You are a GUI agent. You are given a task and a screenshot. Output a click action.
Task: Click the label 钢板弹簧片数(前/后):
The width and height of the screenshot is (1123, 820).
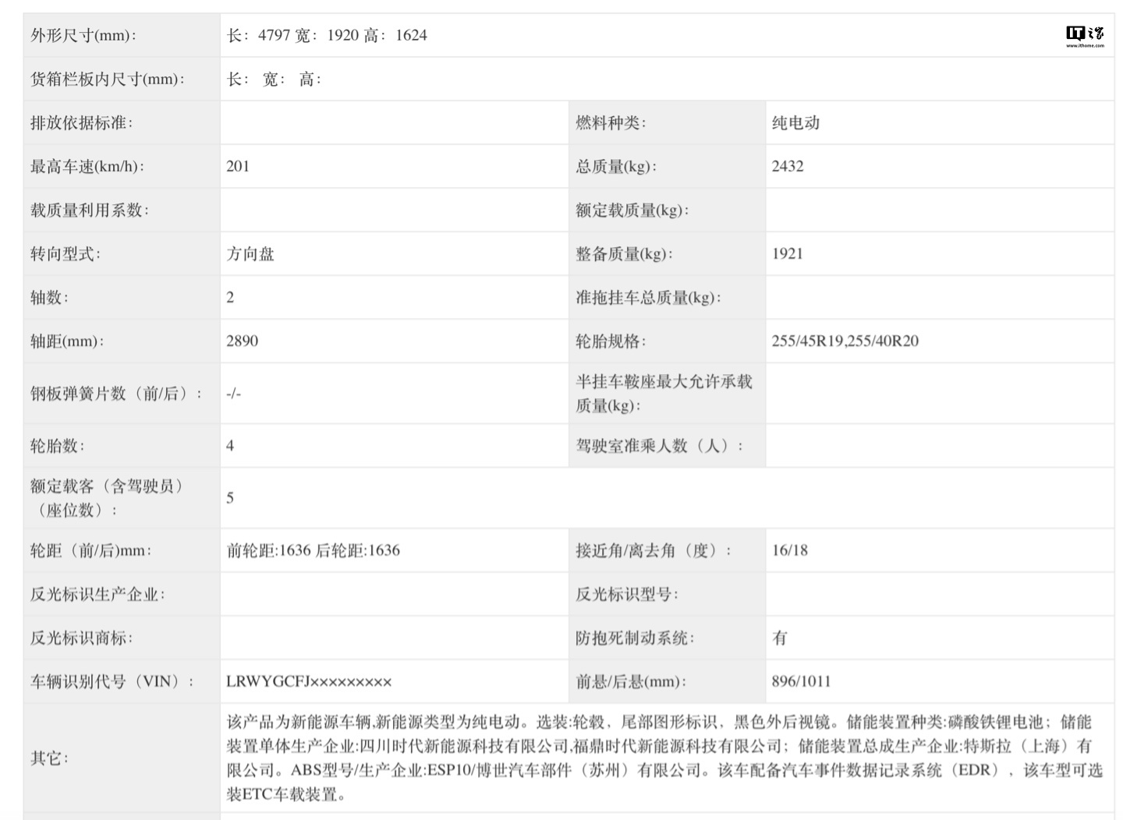pyautogui.click(x=116, y=394)
